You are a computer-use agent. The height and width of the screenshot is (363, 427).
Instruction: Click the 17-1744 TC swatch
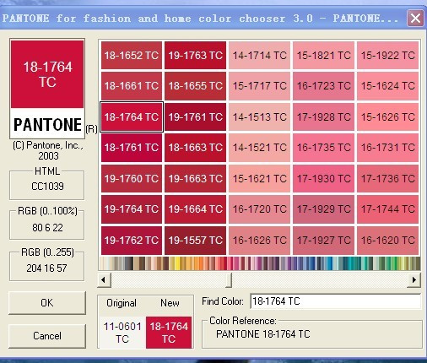387,209
